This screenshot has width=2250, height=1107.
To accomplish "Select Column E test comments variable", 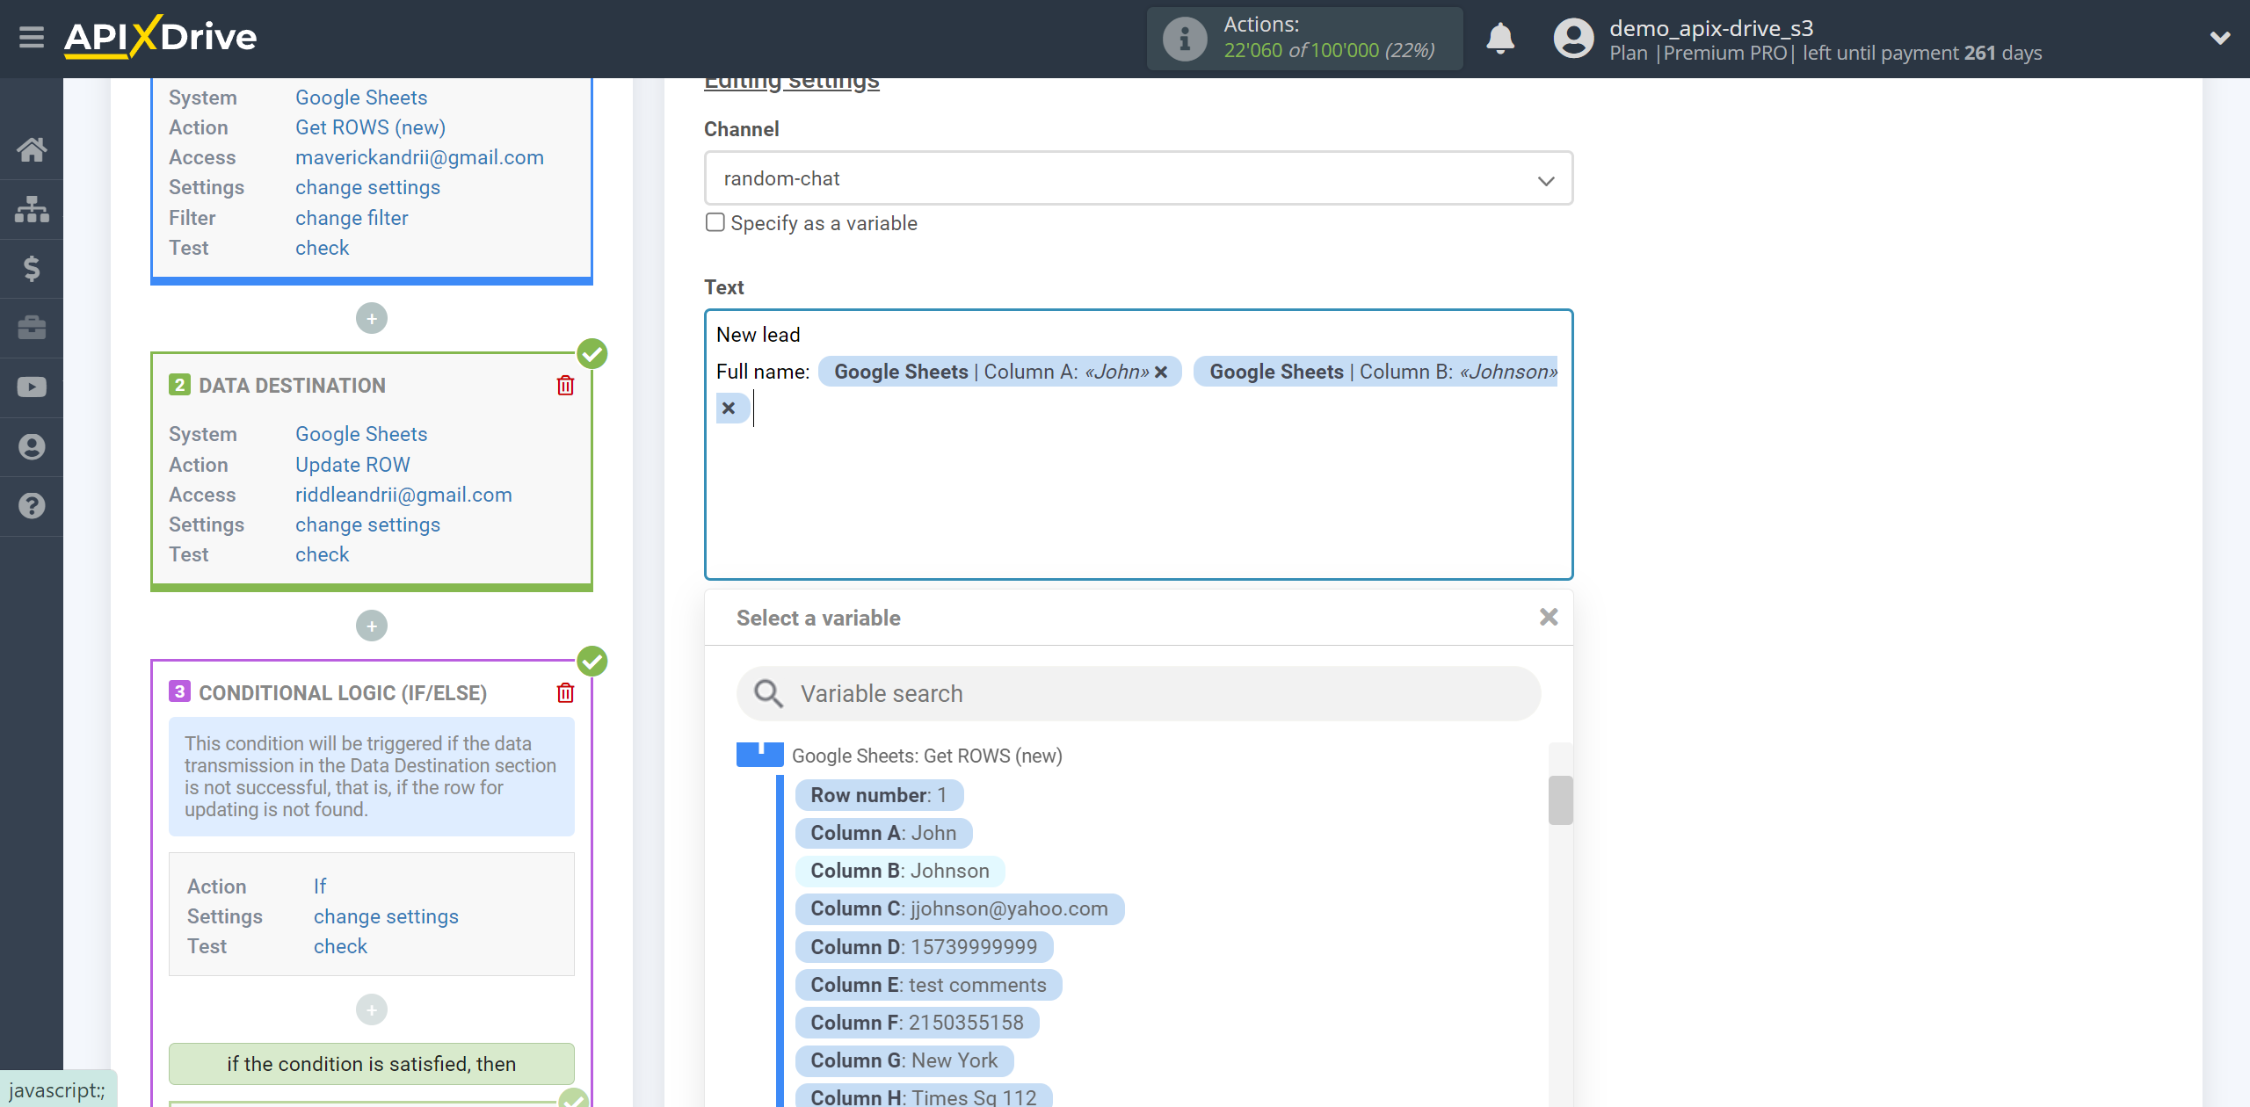I will (x=928, y=985).
